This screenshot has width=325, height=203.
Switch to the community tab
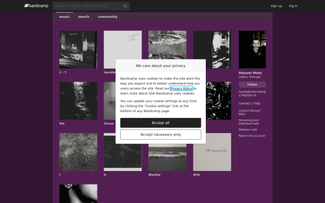tap(108, 17)
